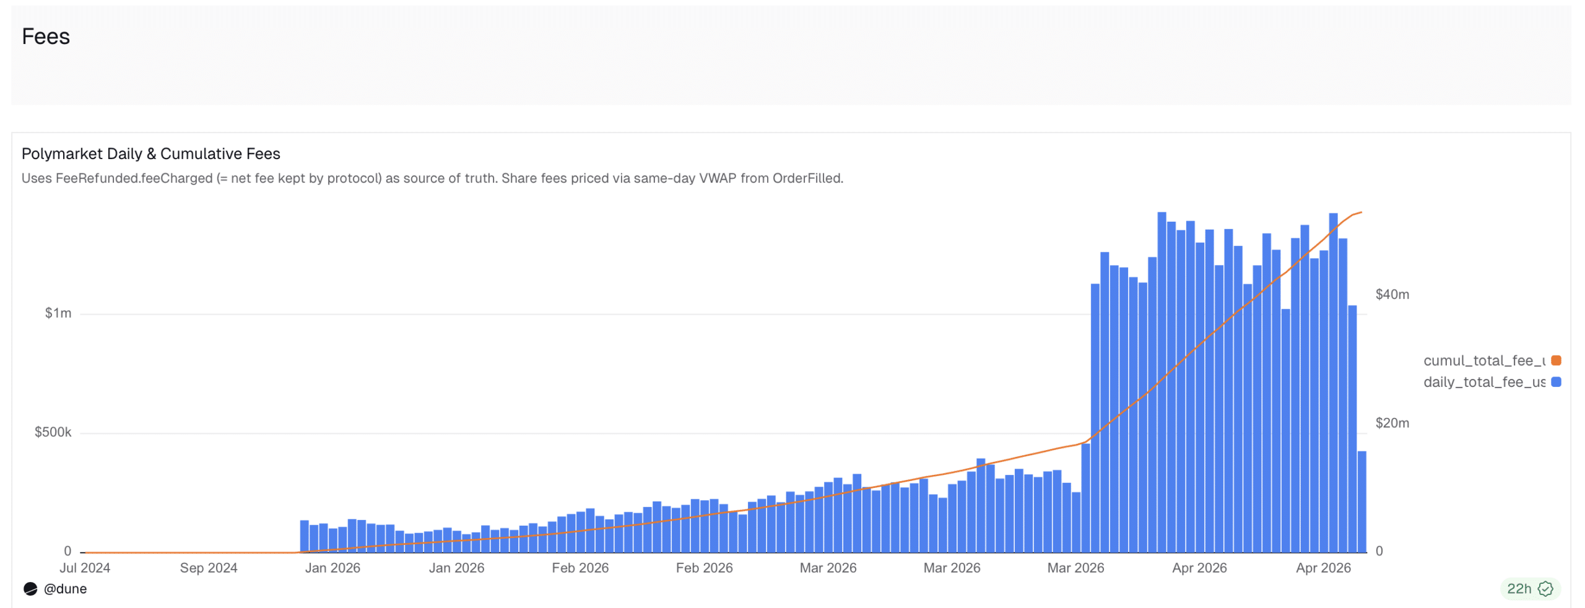Click the Sep 2024 date label

click(209, 568)
